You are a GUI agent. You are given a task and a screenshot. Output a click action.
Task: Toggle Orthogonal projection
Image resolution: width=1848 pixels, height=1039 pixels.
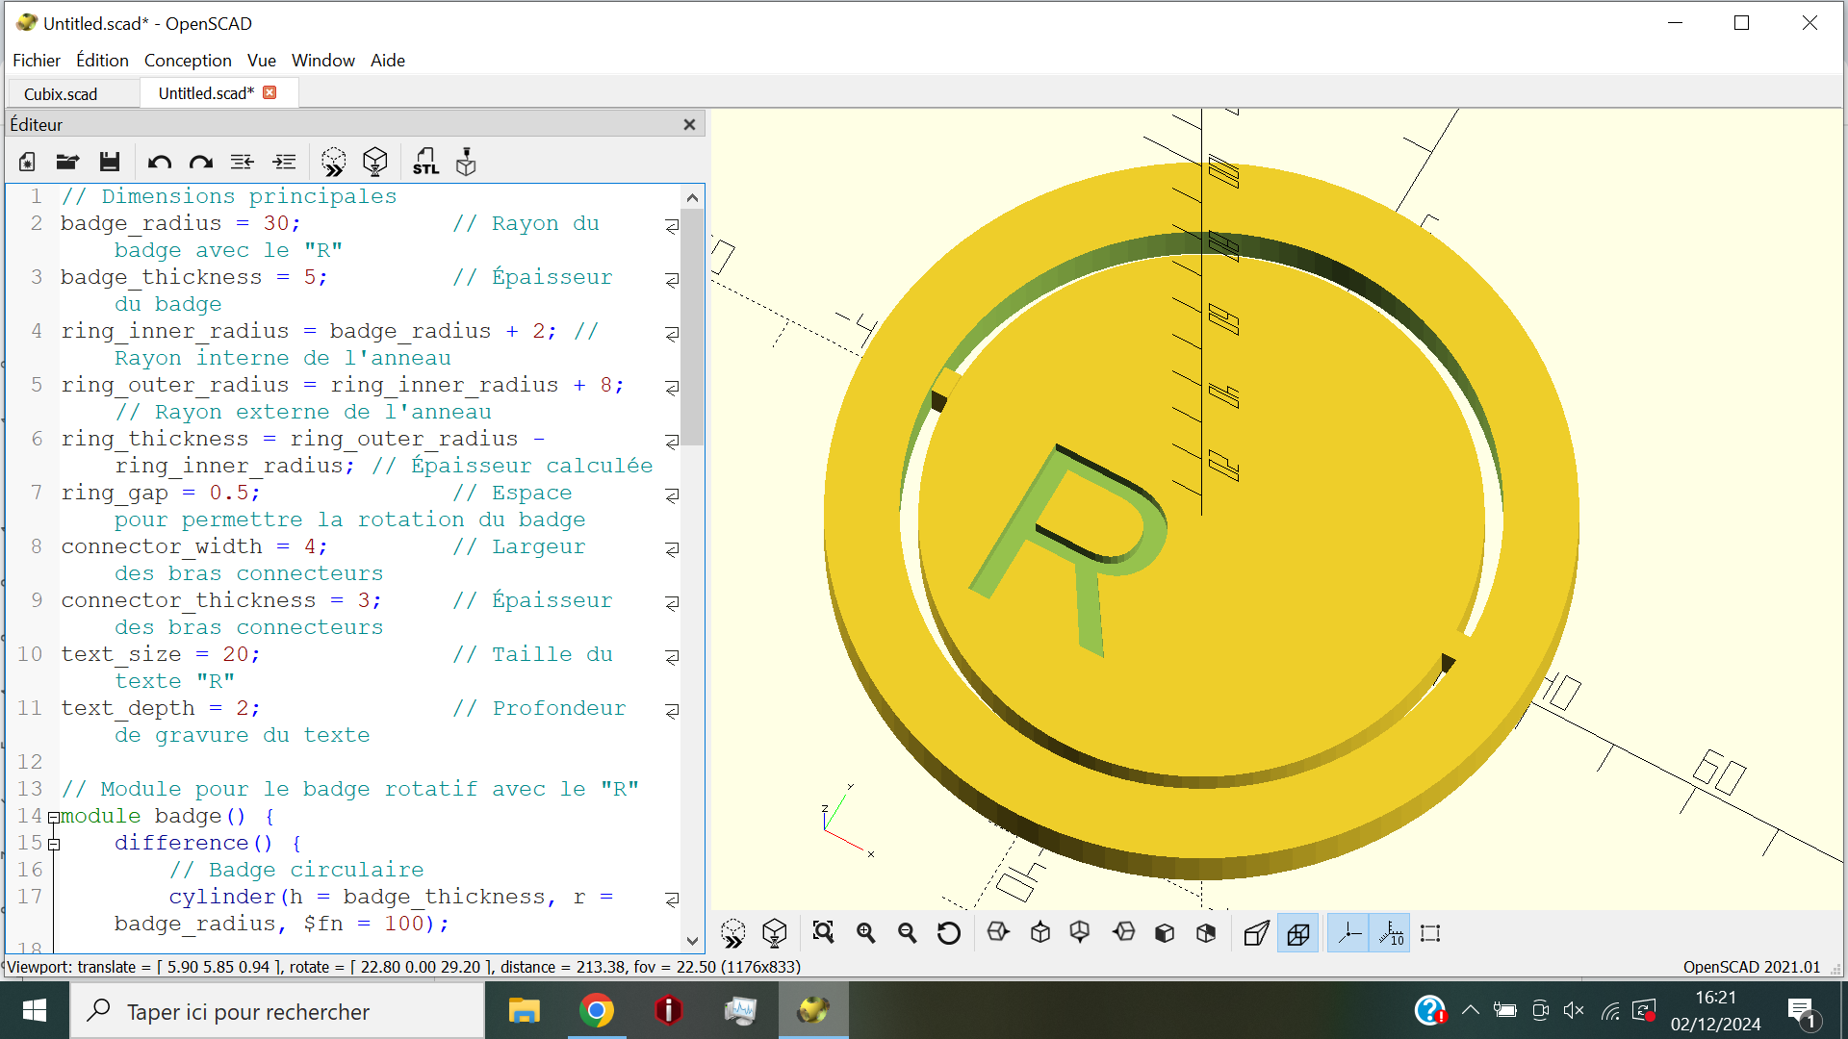pos(1297,933)
